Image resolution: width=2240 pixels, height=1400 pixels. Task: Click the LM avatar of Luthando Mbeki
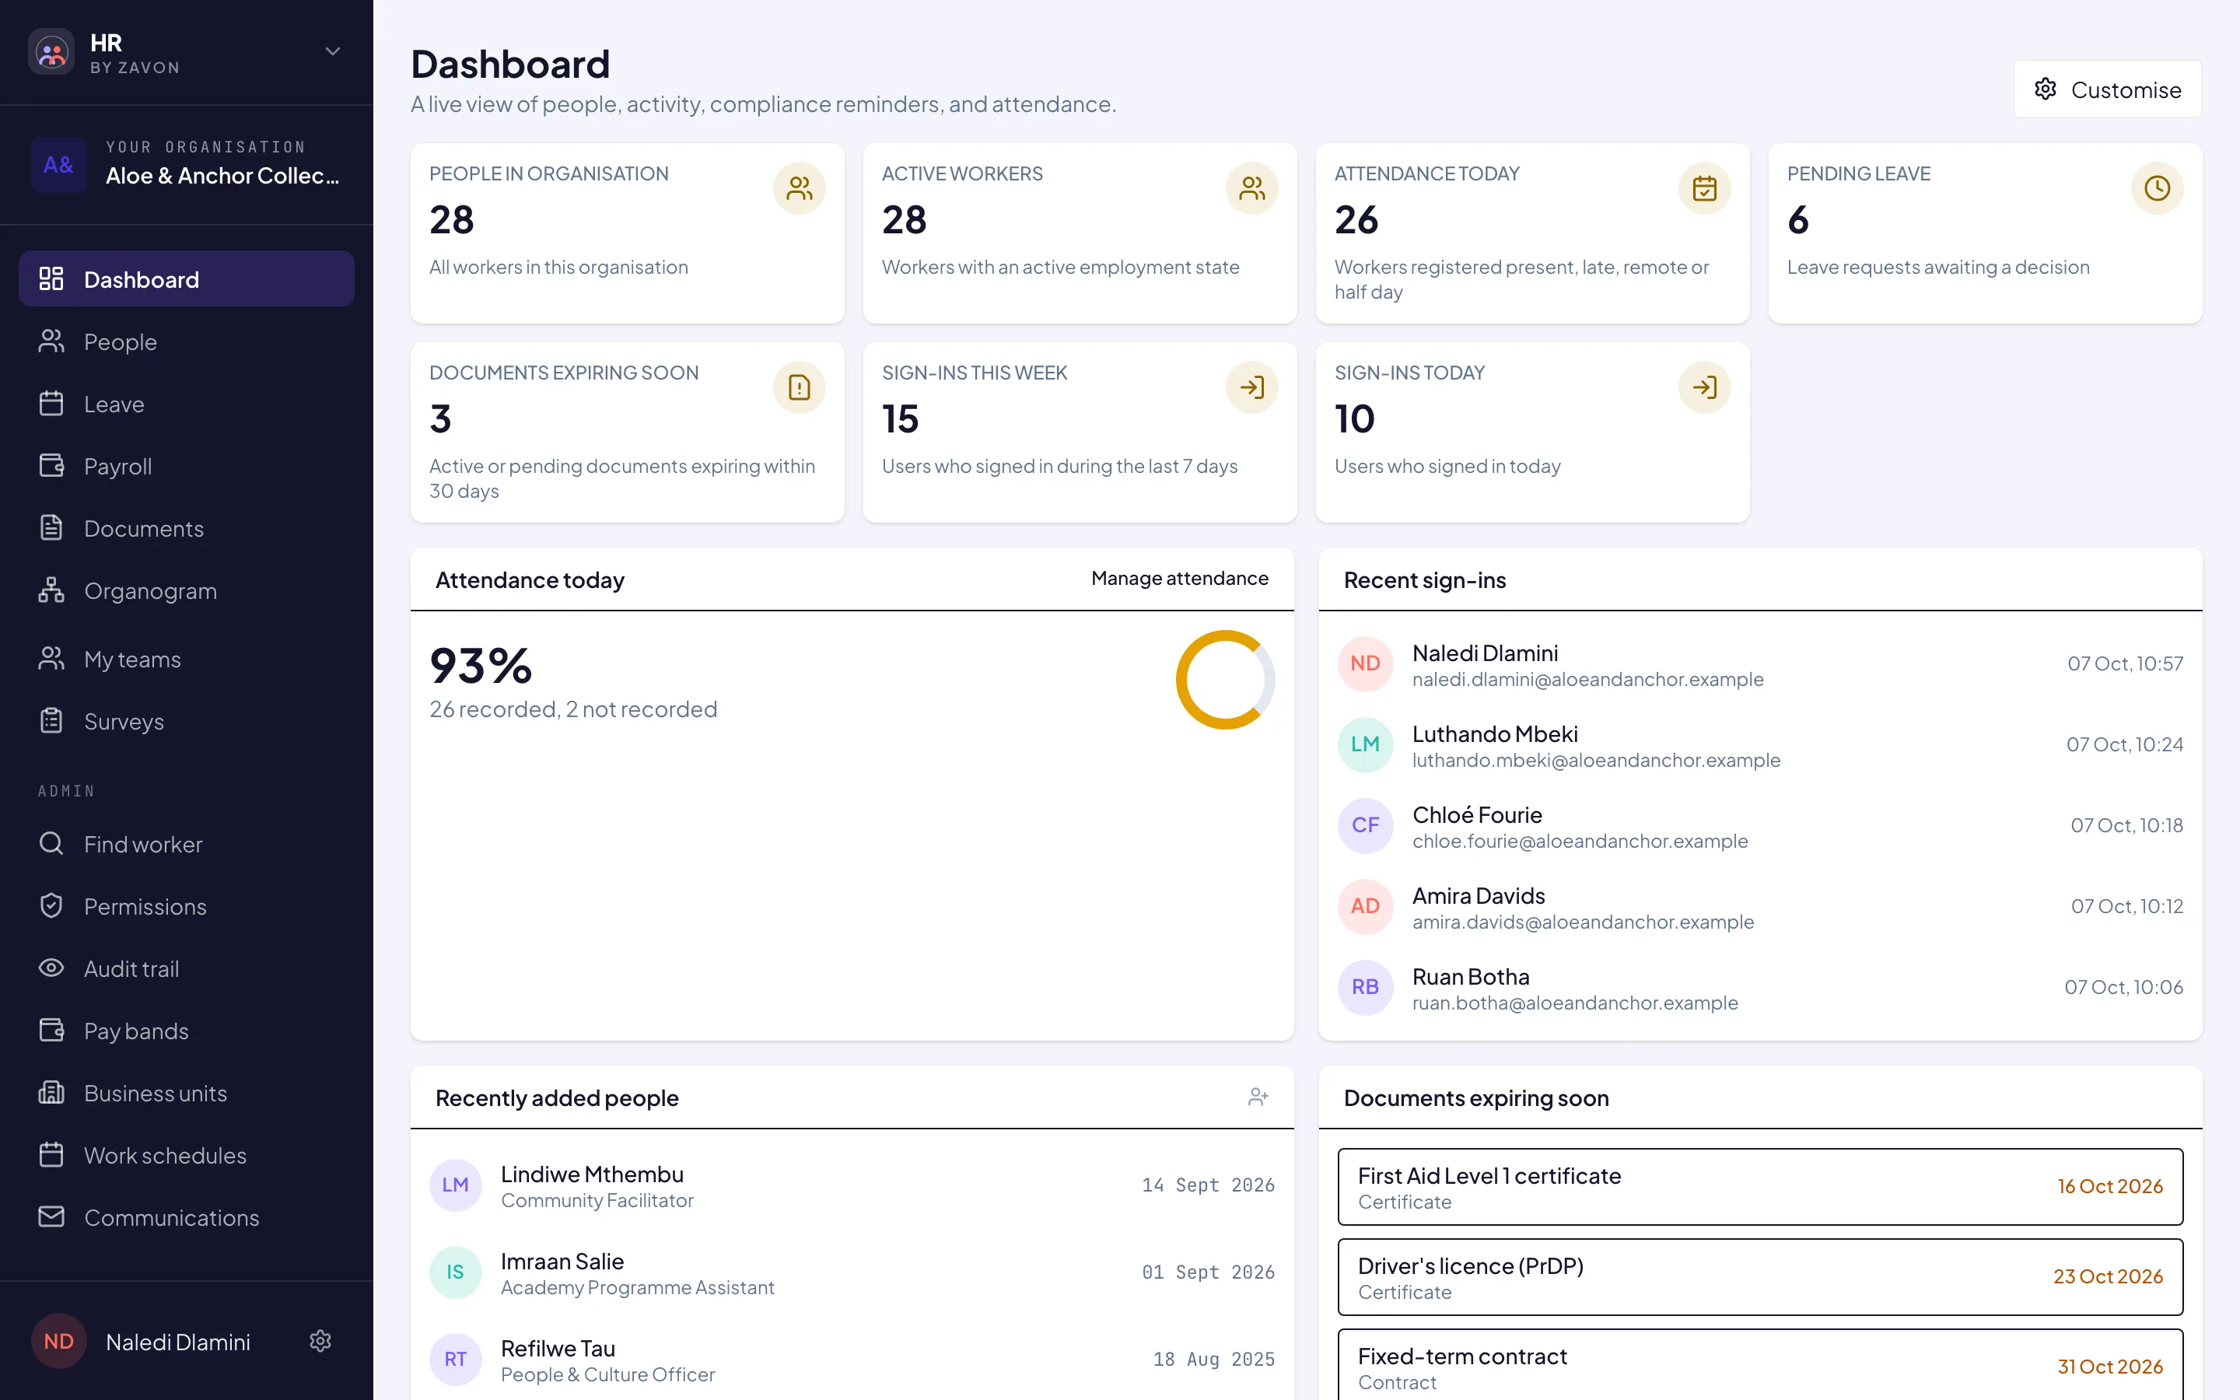pos(1364,744)
